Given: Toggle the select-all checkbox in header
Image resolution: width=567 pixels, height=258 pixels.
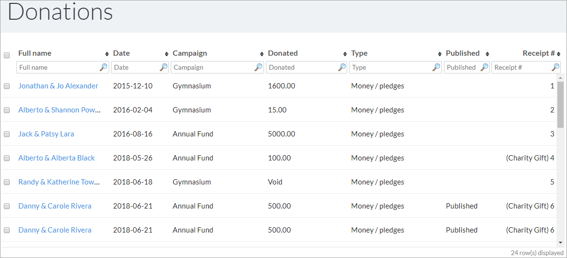Looking at the screenshot, I should point(7,55).
